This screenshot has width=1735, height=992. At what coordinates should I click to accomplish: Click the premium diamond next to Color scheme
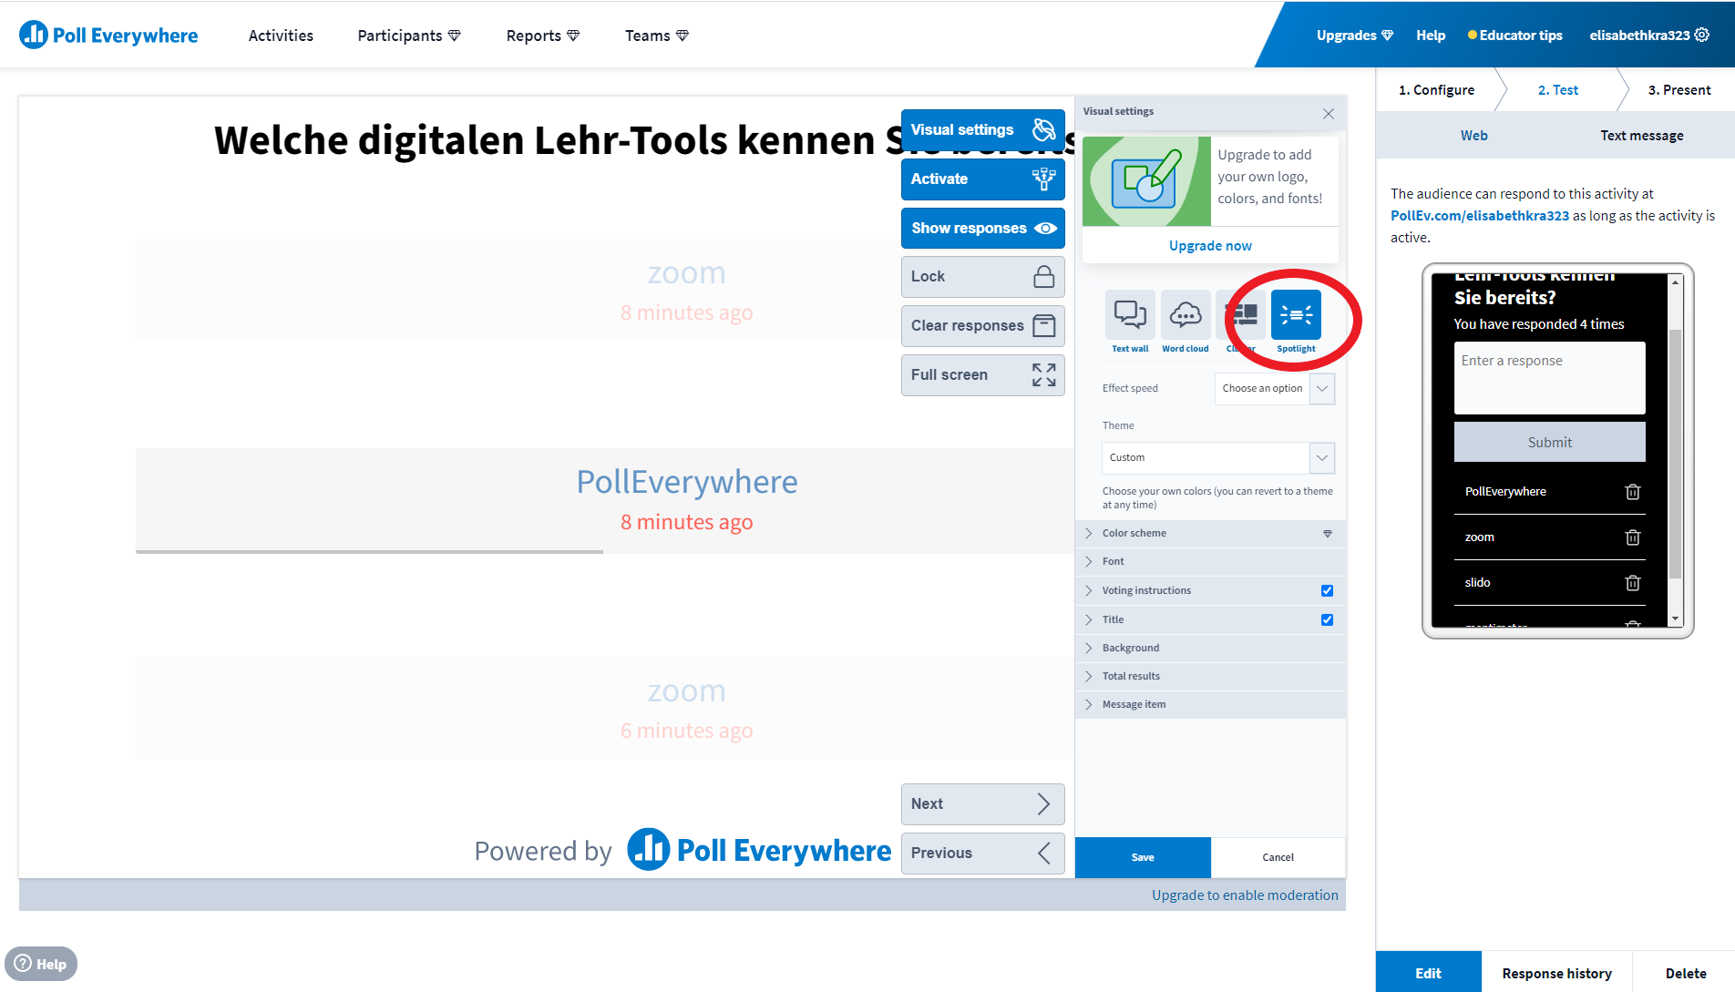click(1328, 534)
